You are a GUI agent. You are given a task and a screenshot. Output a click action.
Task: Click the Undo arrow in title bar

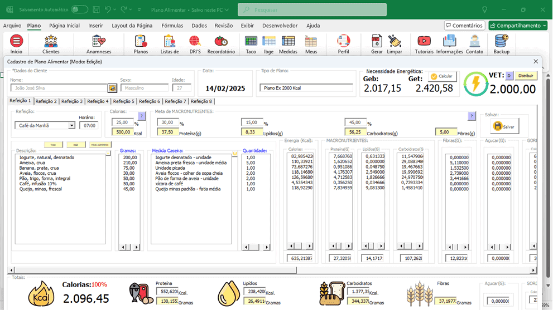108,9
